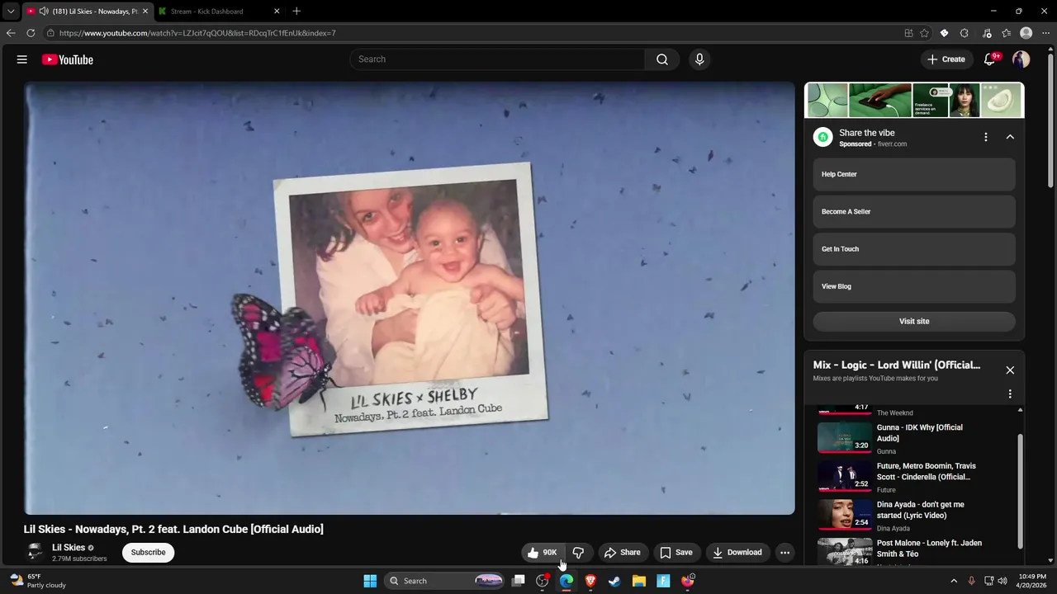Open the Help Center ad link
The width and height of the screenshot is (1057, 594).
pos(914,175)
